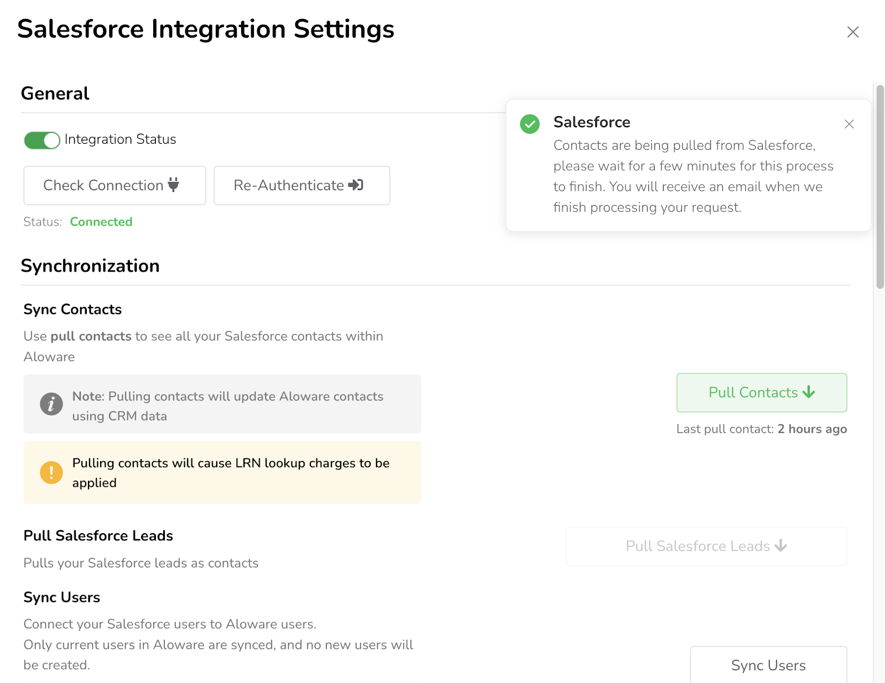
Task: Click the 'Integration Status' label
Action: tap(120, 139)
